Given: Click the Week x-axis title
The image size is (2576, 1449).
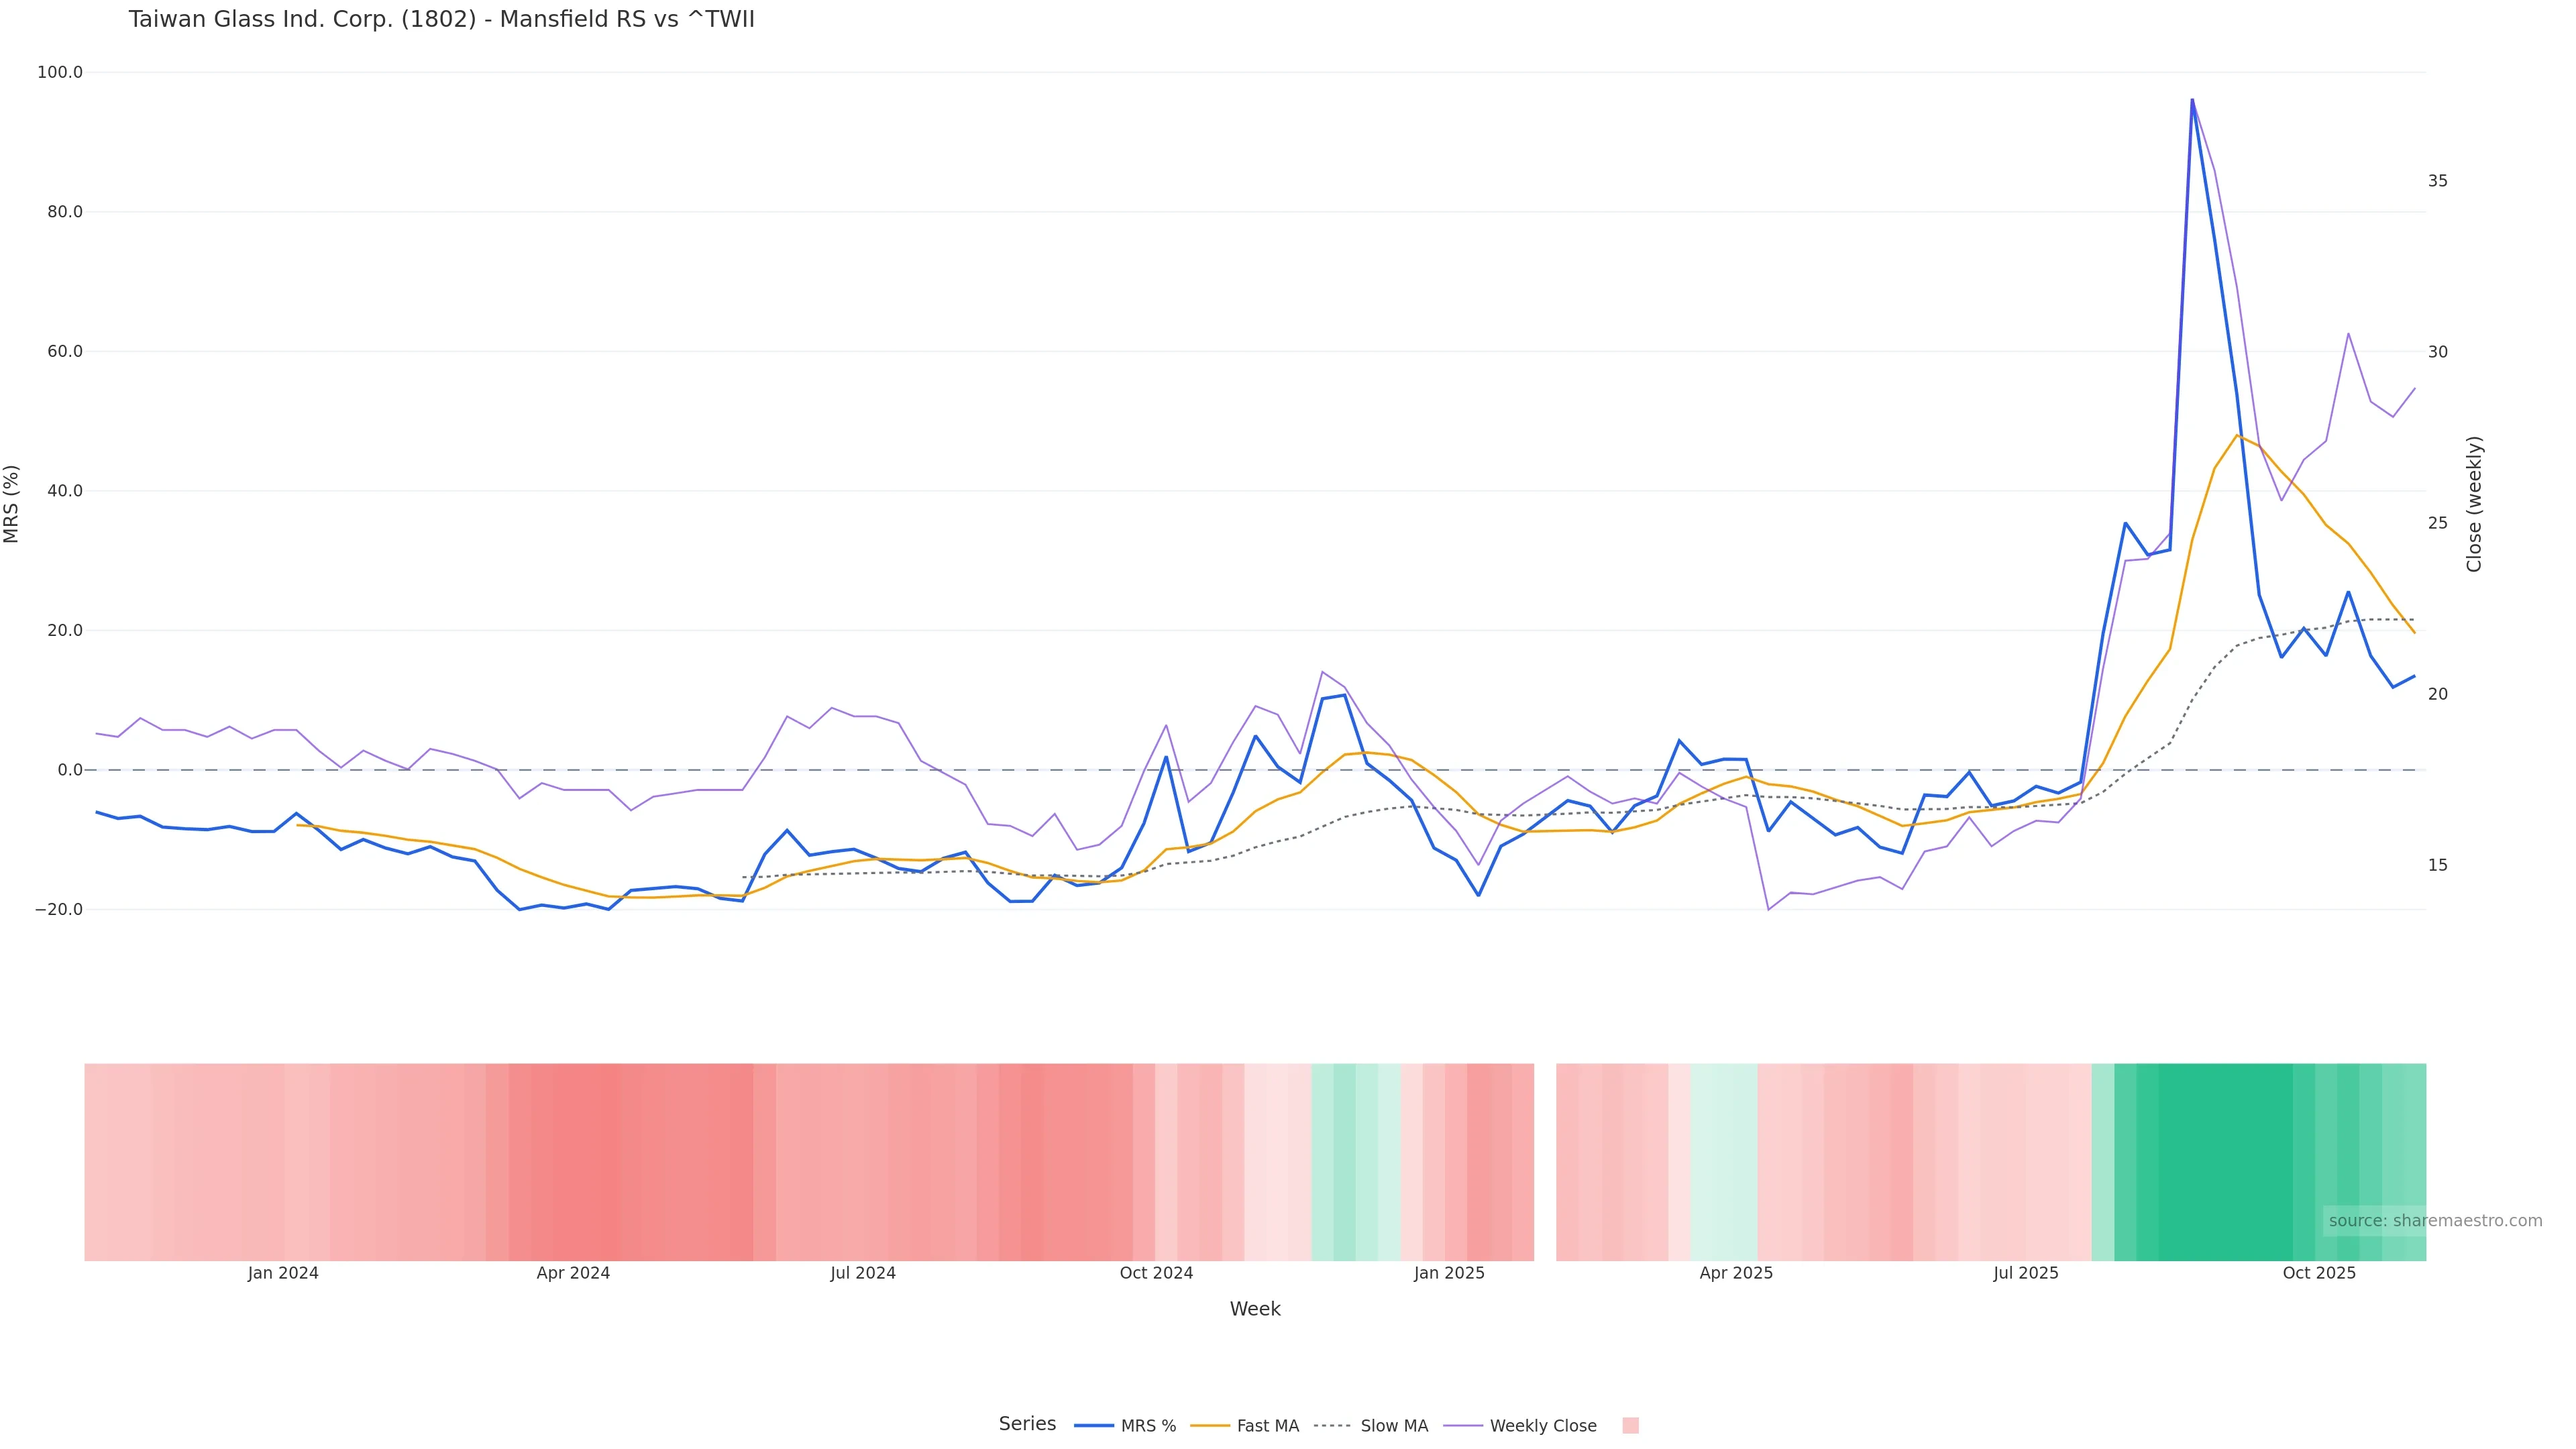Looking at the screenshot, I should click(x=1255, y=1309).
